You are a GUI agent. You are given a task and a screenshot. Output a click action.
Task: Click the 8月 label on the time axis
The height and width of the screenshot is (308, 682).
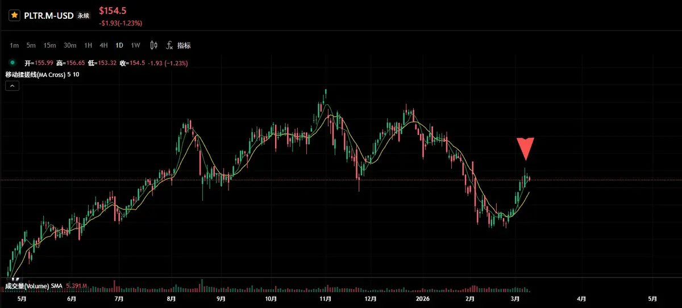click(x=172, y=298)
